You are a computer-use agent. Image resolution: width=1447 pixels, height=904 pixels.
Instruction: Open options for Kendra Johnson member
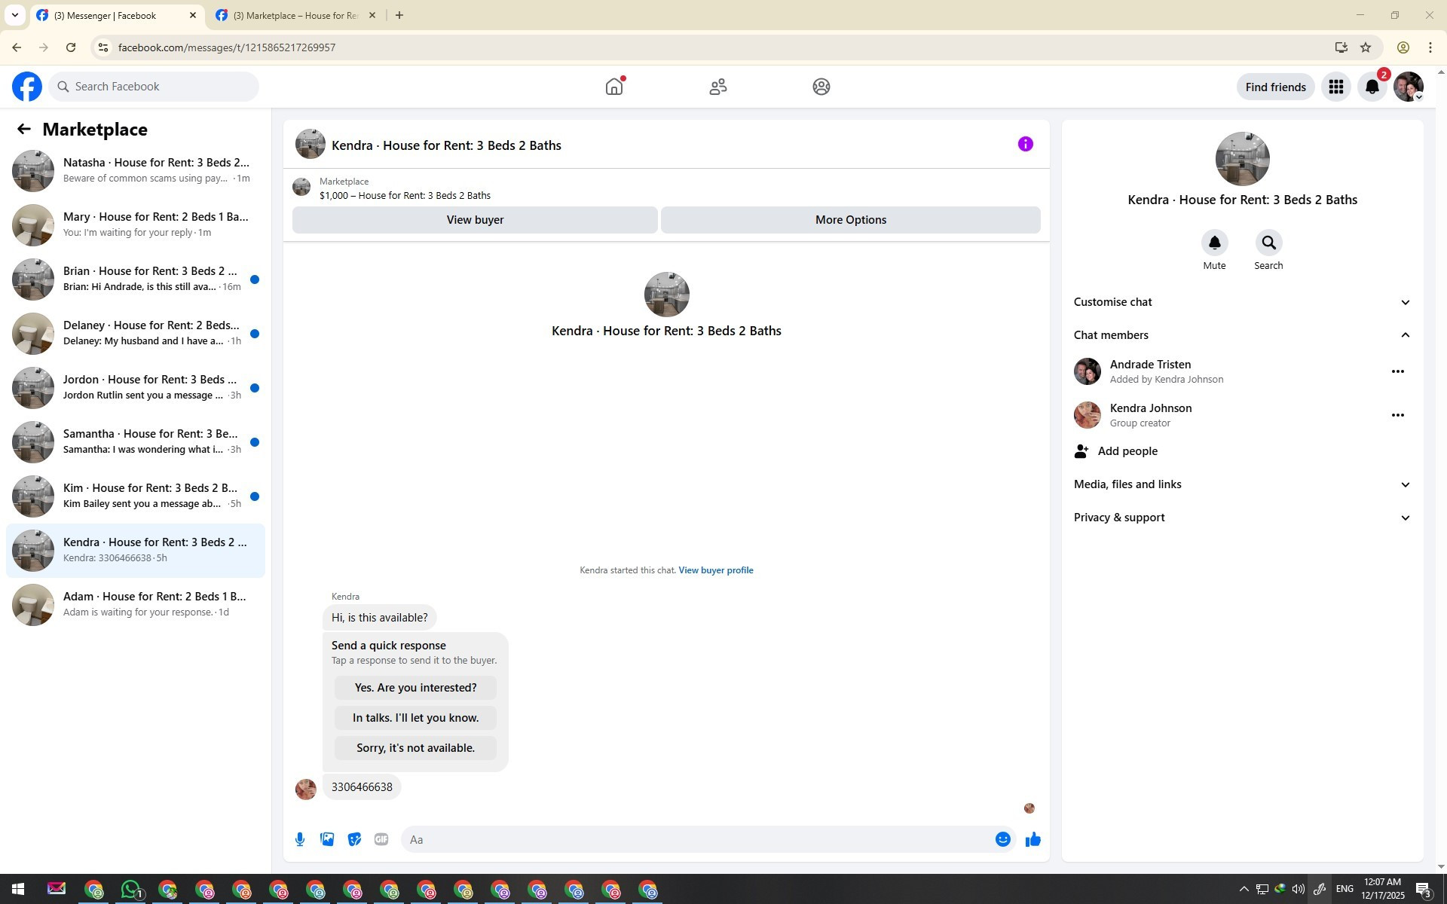(x=1397, y=415)
